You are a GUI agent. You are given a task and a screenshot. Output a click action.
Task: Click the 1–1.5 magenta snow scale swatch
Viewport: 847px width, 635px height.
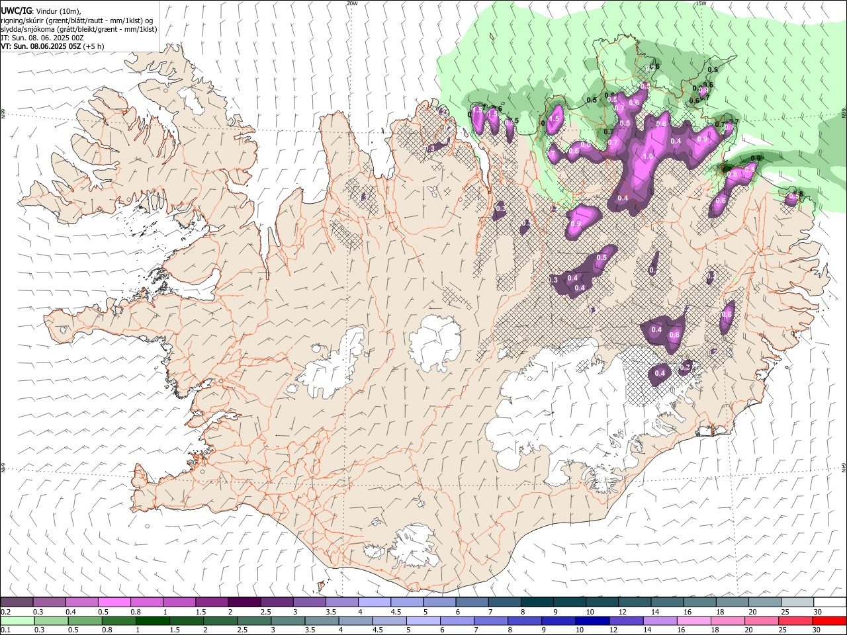point(179,603)
